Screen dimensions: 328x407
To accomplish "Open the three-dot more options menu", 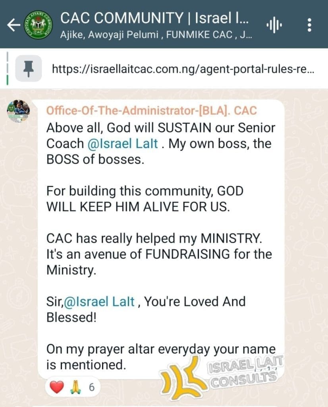I will point(310,25).
